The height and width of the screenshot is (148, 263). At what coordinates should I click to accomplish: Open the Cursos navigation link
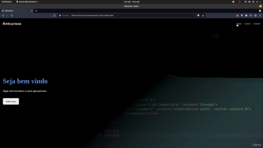247,24
